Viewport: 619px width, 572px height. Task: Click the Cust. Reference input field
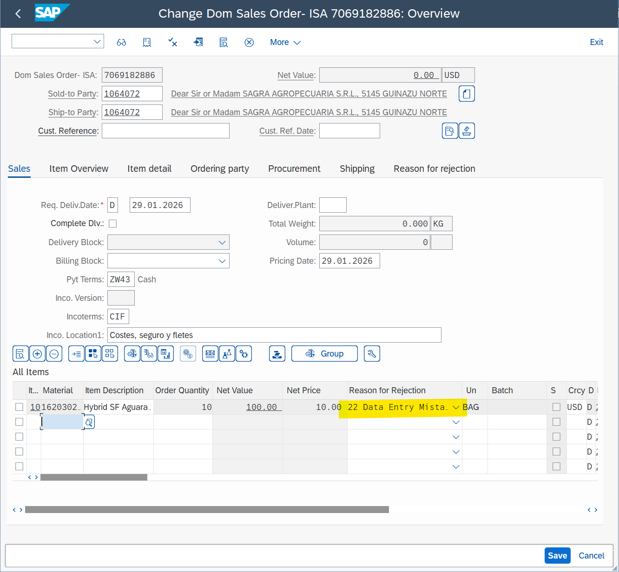pos(165,131)
